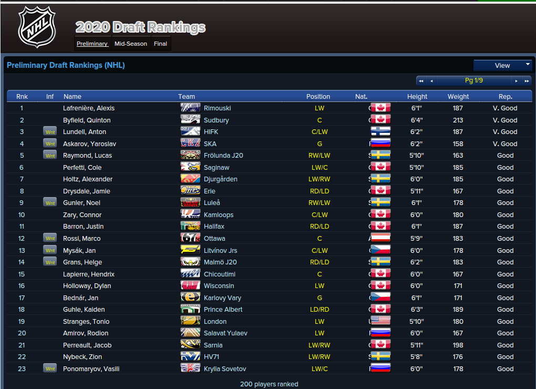The image size is (536, 389).
Task: Open the Salavat Yulaev team link
Action: (x=225, y=333)
